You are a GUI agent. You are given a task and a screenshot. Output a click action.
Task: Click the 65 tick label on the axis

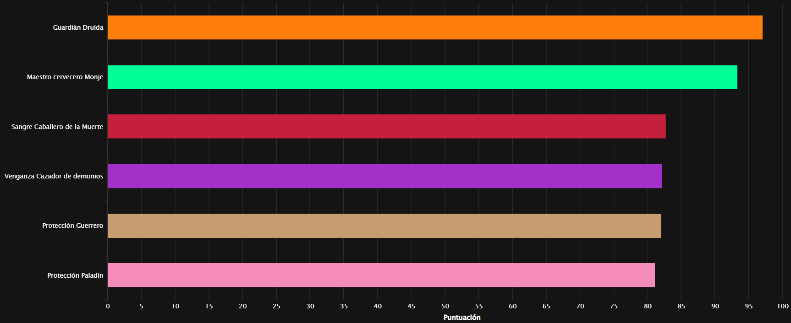click(x=546, y=306)
